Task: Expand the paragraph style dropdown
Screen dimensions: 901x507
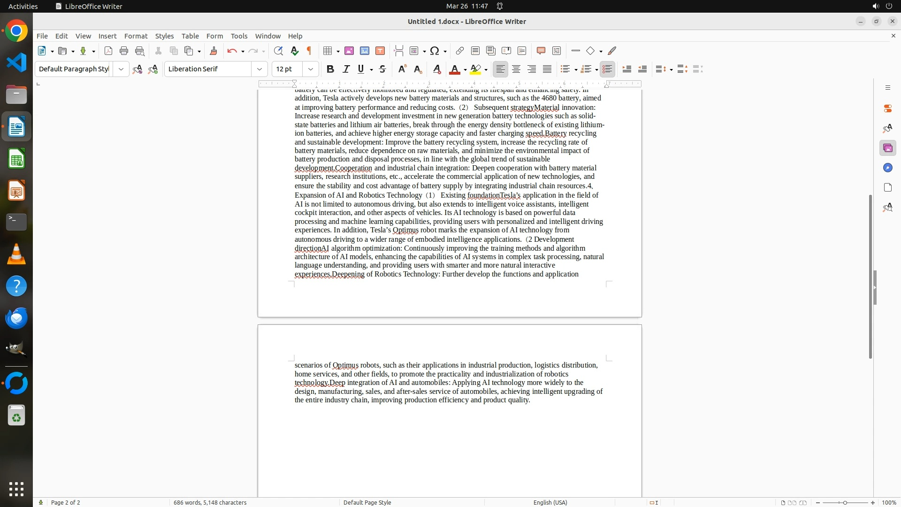Action: 121,69
